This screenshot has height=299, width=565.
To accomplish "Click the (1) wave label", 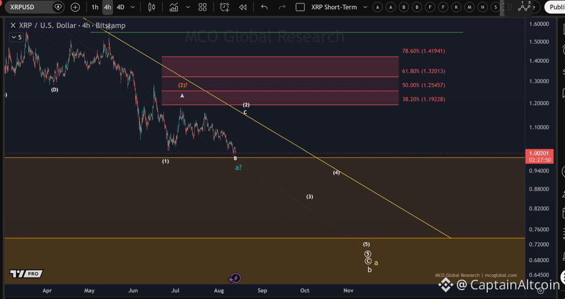I will click(166, 161).
